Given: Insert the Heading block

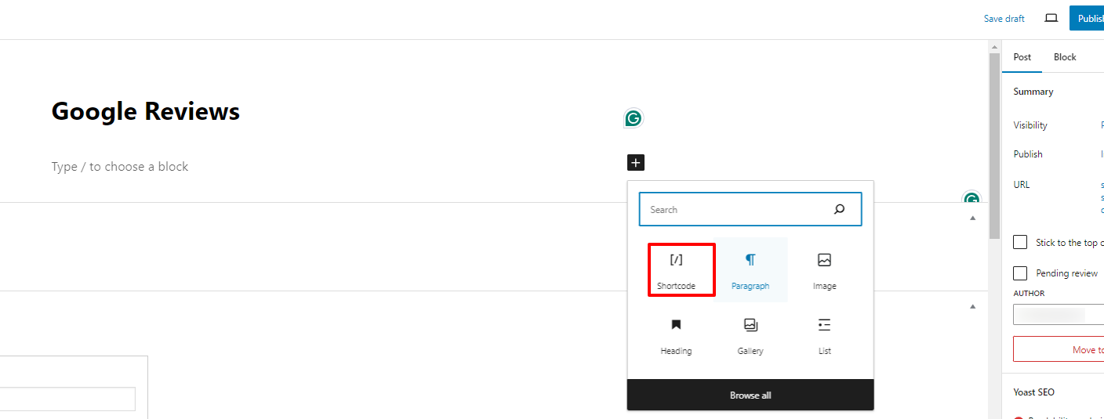Looking at the screenshot, I should tap(676, 335).
